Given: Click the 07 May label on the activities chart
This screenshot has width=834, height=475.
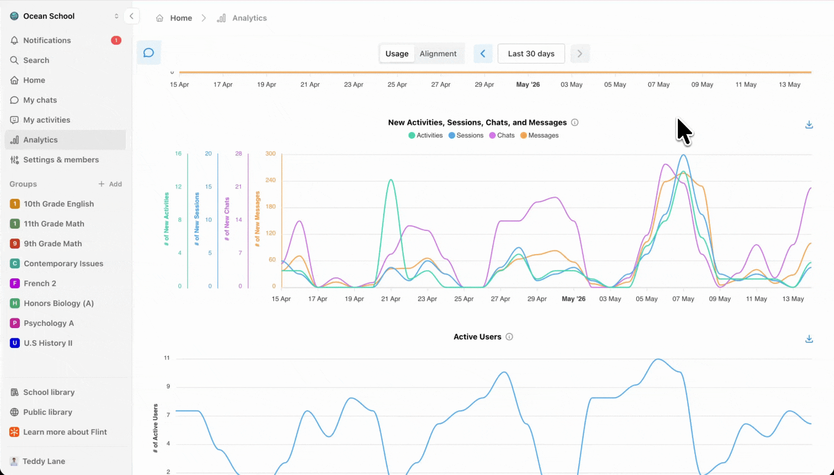Looking at the screenshot, I should (683, 299).
